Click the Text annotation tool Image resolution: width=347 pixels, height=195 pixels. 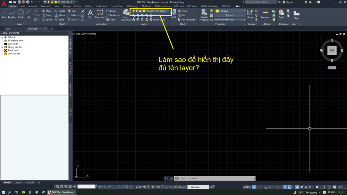click(x=90, y=14)
